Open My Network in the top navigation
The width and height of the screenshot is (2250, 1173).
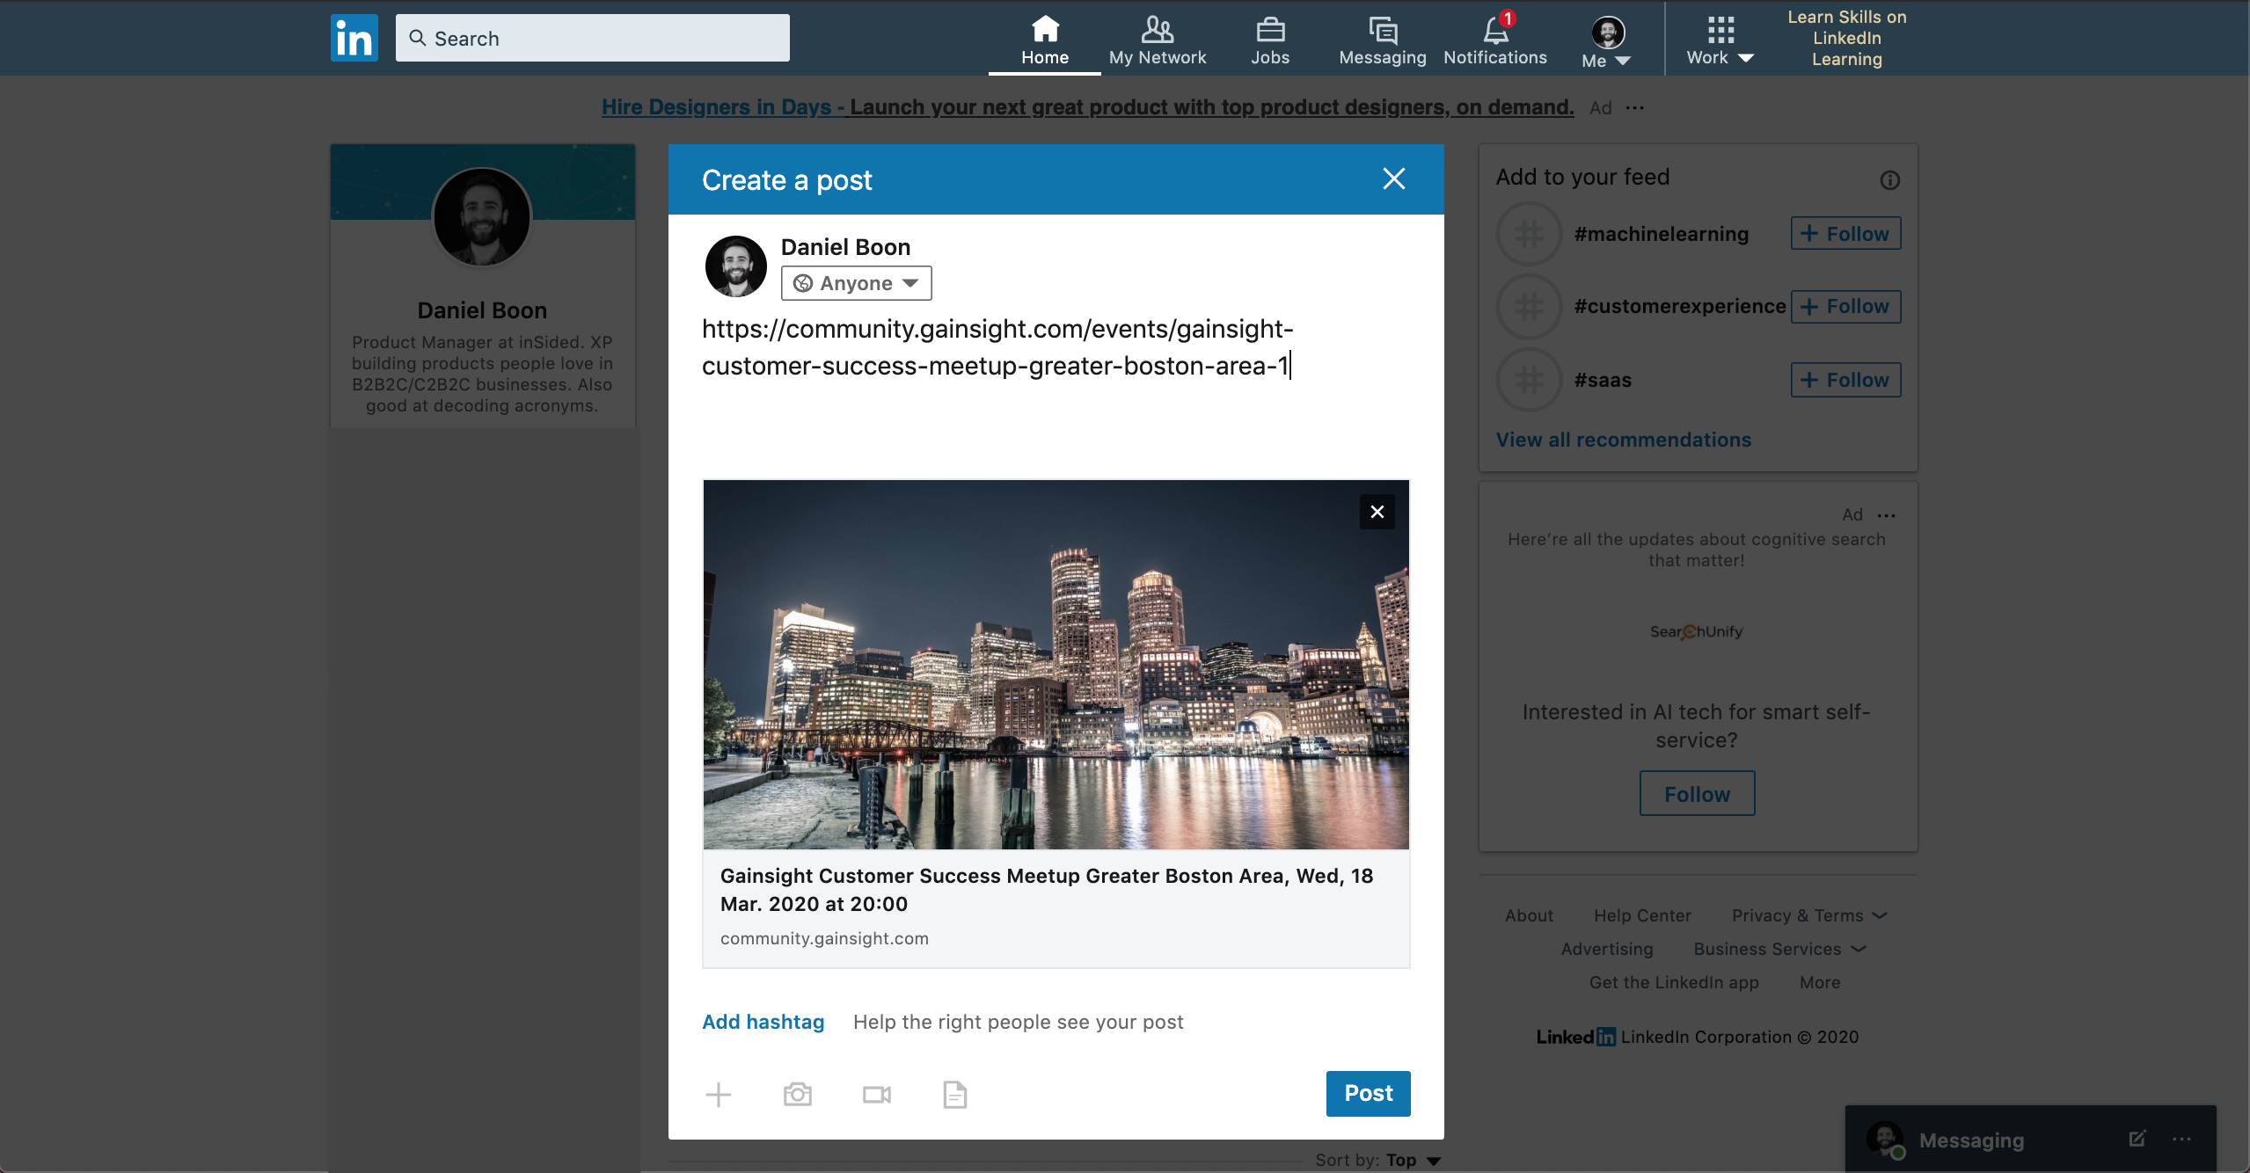click(x=1158, y=40)
